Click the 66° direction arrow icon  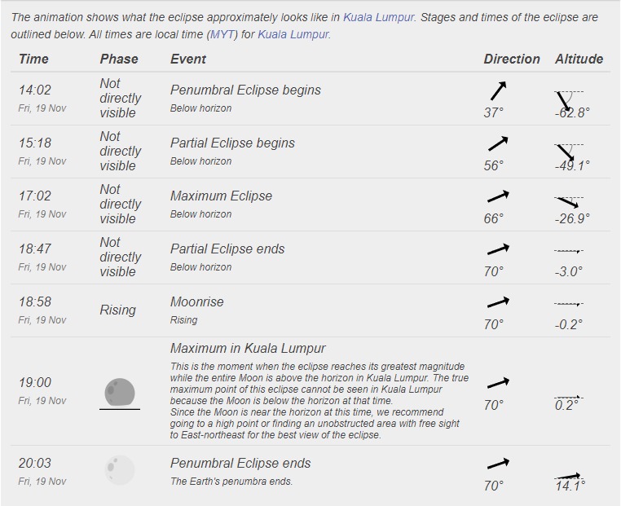[498, 196]
